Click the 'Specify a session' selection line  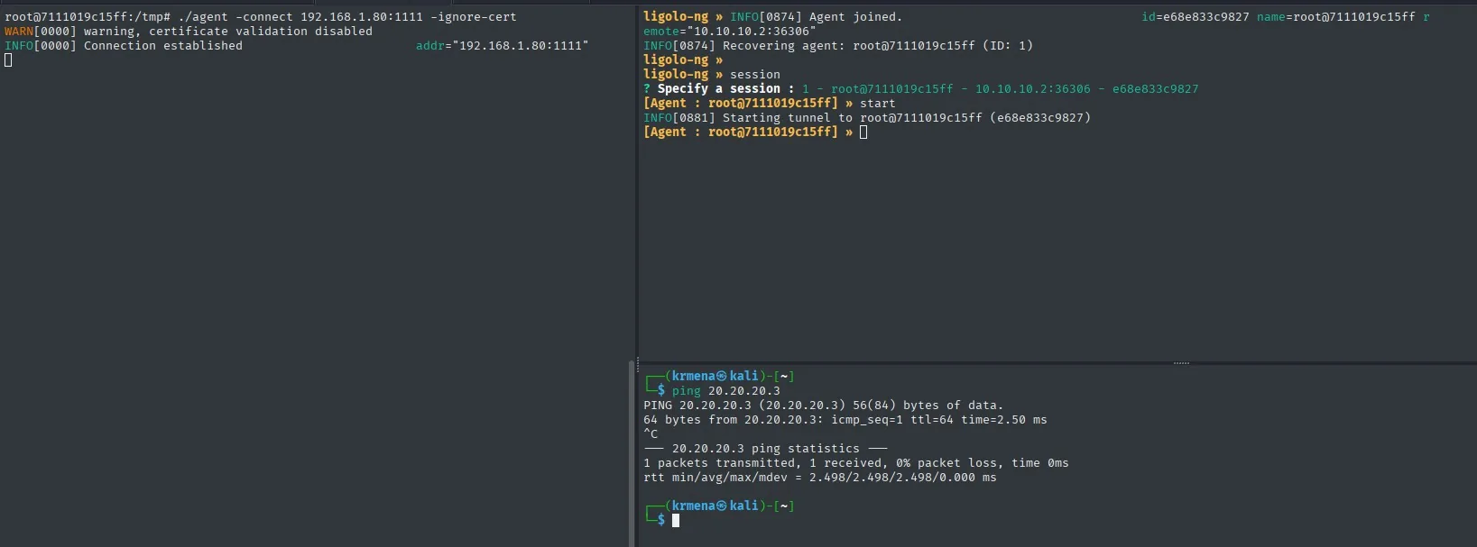pyautogui.click(x=921, y=89)
